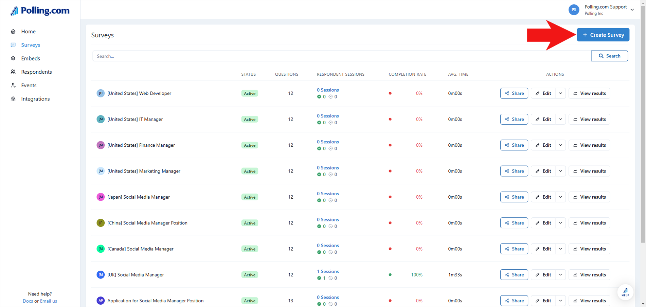Edit the Web Developer survey
Screen dimensions: 646x307
coord(543,93)
